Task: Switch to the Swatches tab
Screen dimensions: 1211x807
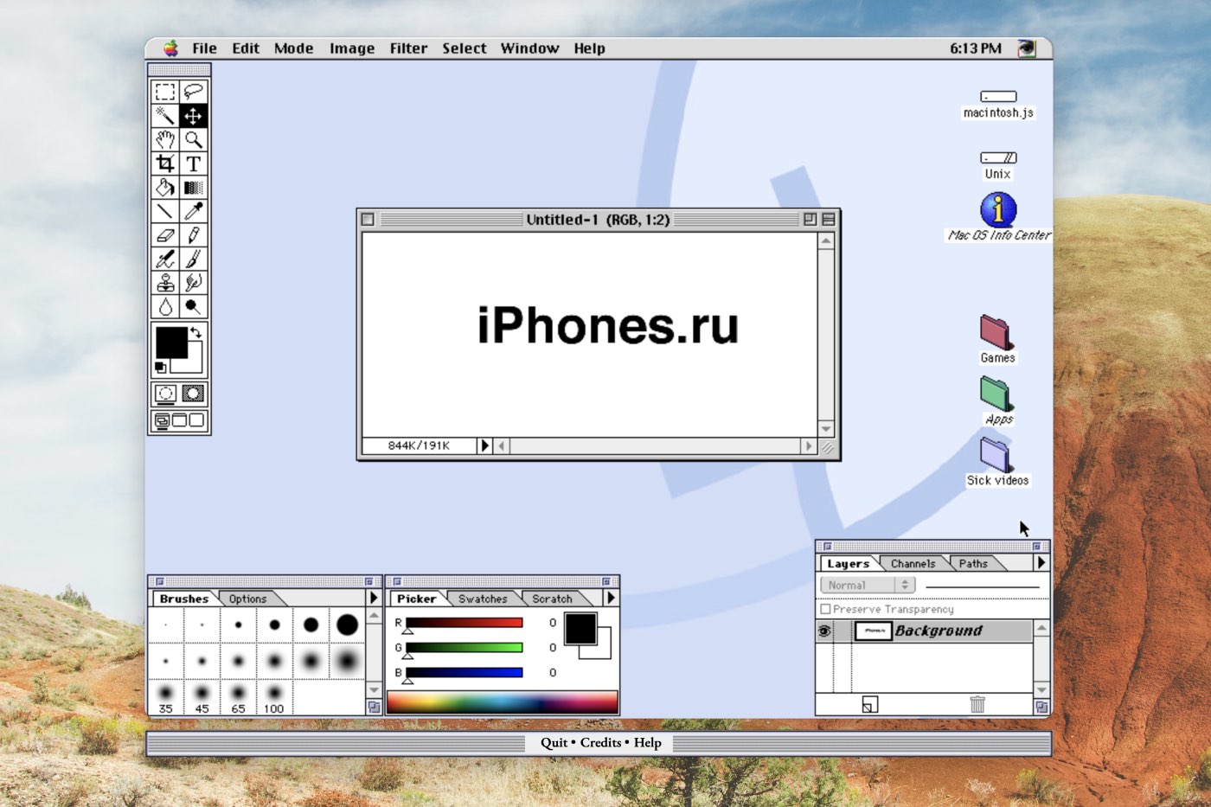Action: (x=483, y=599)
